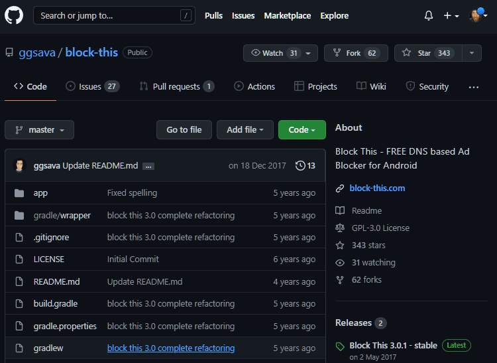Visit block-this.com website link
497x363 pixels.
377,188
